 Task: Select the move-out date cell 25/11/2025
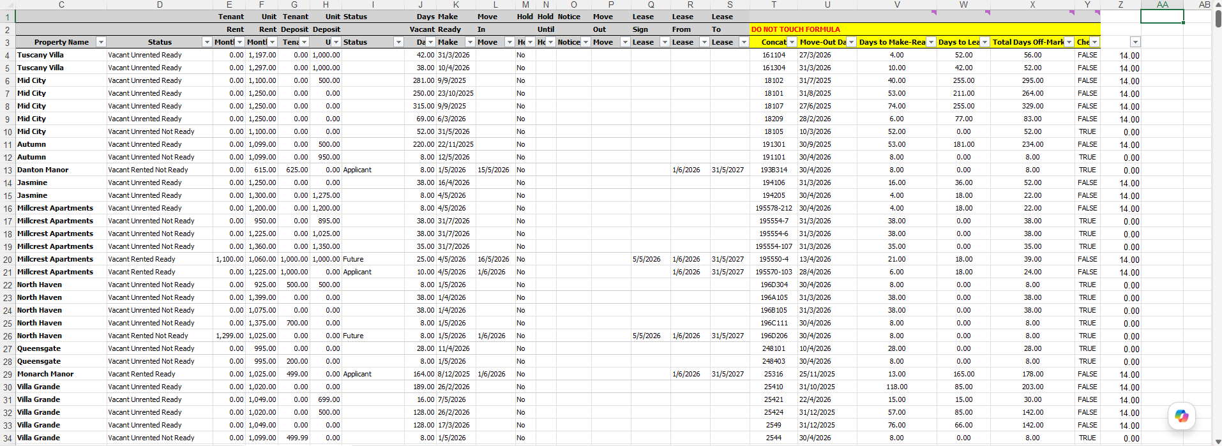pos(827,374)
